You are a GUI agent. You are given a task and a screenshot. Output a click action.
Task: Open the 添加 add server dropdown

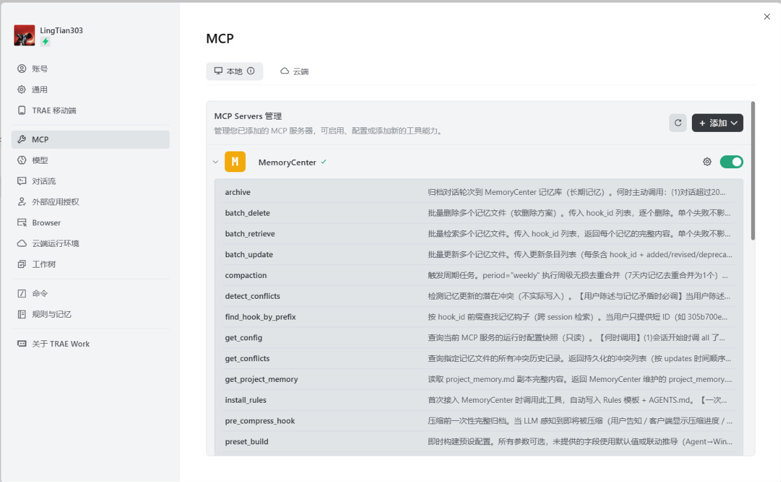[717, 123]
